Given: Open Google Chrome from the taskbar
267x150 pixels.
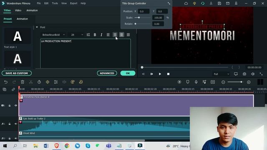Looking at the screenshot, I should pyautogui.click(x=67, y=146).
